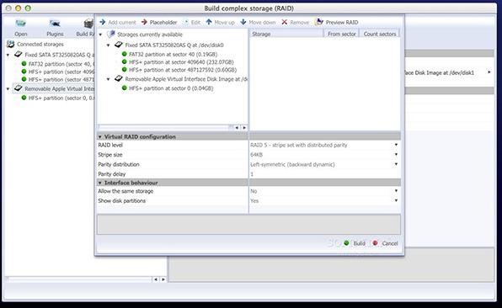
Task: Open the Parity distribution dropdown
Action: pyautogui.click(x=396, y=164)
